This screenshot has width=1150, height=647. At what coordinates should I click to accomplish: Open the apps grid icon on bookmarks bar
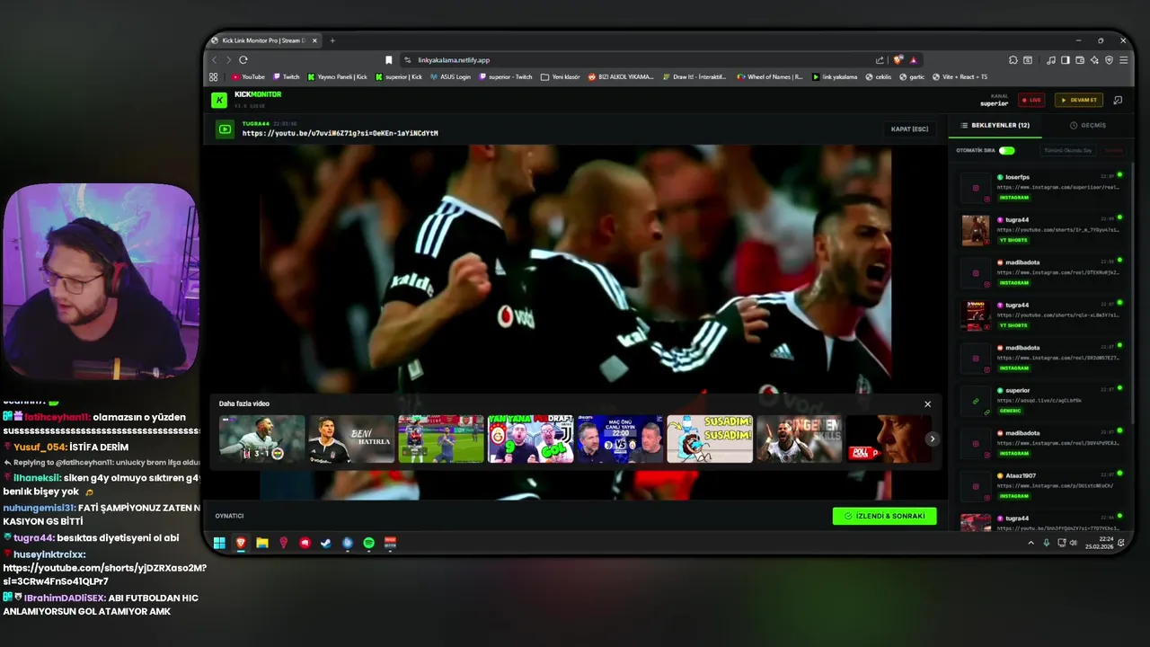click(x=214, y=76)
